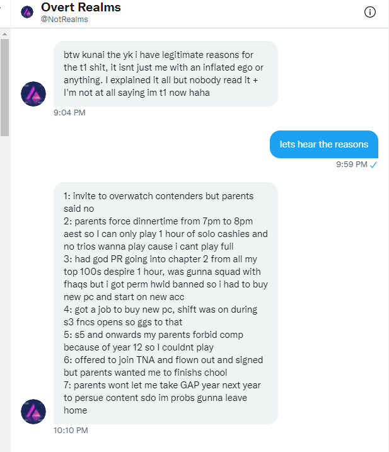Click the 'offered to join TNA' line

151,360
